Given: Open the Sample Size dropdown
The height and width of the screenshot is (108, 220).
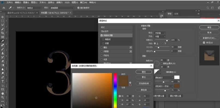Looking at the screenshot, I should [x=34, y=8].
